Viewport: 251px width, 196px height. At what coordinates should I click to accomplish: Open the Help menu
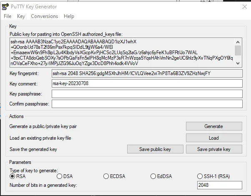69,16
